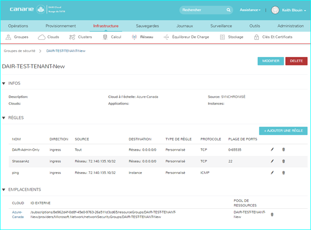Open the Assistance dropdown menu
311x230 pixels.
[250, 10]
